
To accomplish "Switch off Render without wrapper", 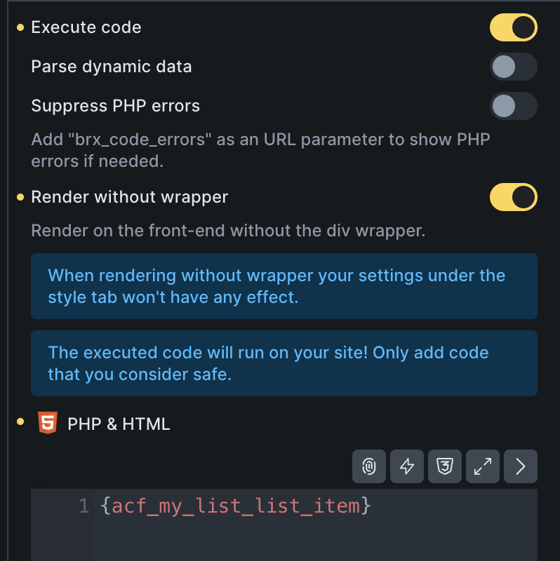I will coord(513,197).
